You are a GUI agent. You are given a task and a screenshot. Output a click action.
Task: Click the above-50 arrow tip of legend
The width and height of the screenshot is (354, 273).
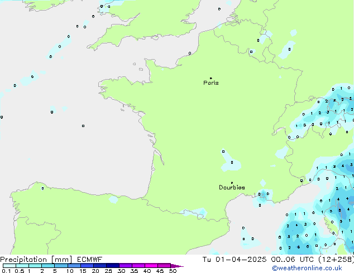[x=177, y=266]
